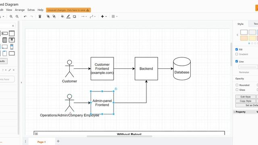Screen dimensions: 258x145
Task: Close the scratchpad with X icon
Action: [14, 70]
